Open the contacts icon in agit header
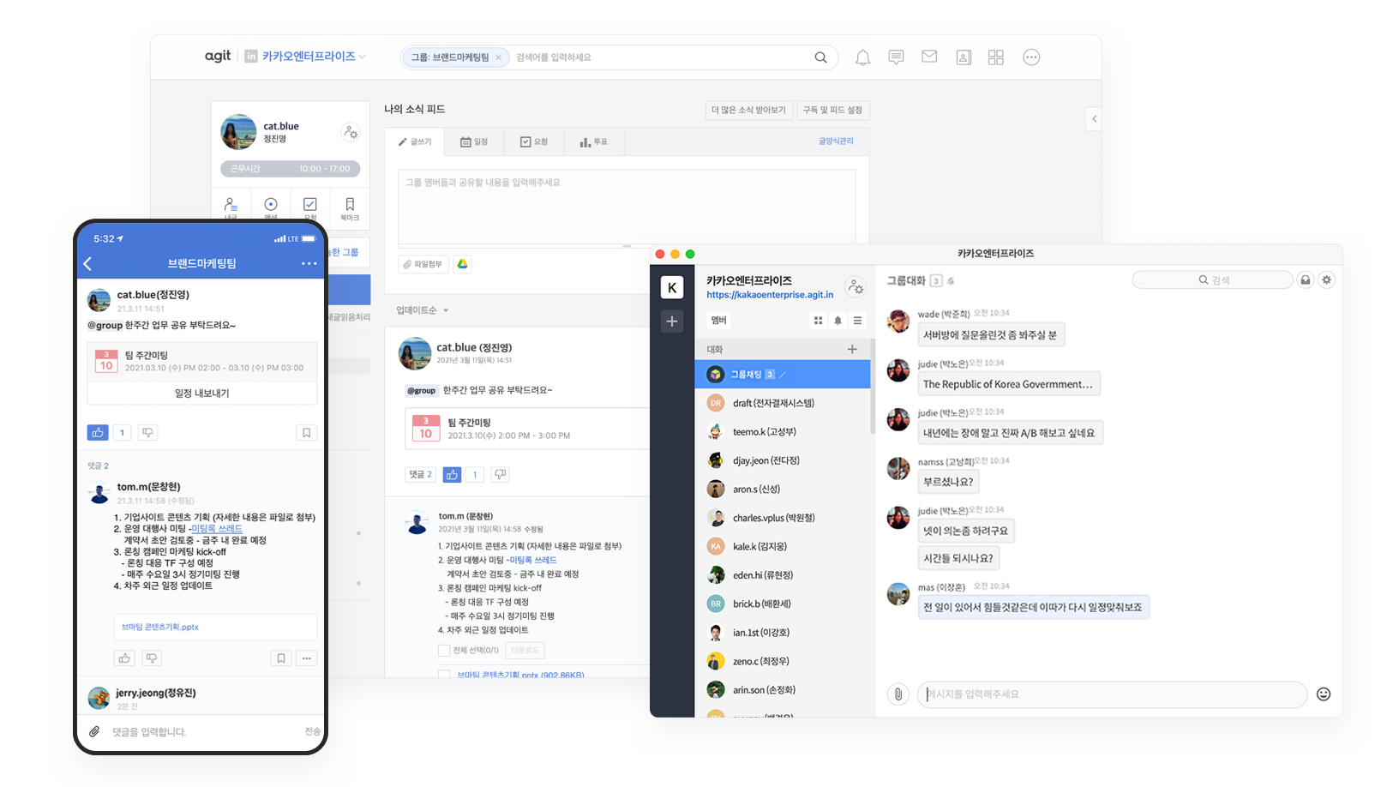 964,57
